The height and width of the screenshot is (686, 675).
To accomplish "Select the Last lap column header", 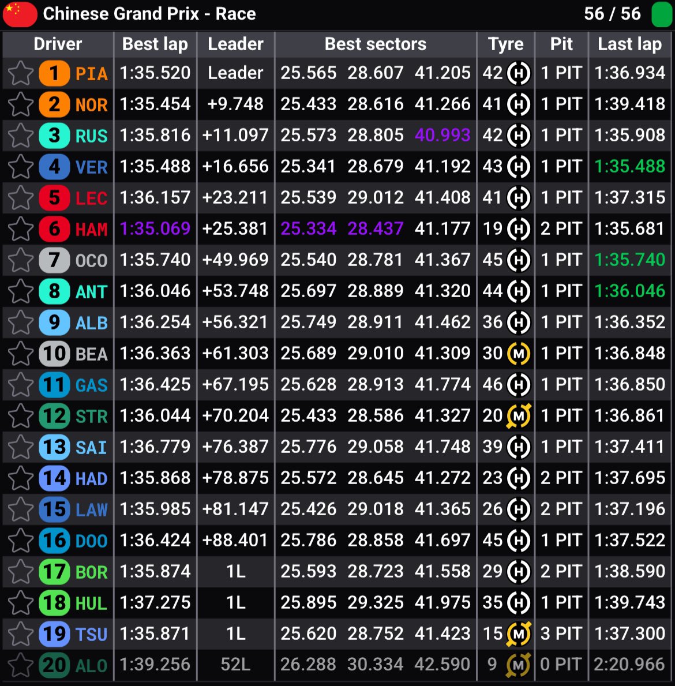I will pyautogui.click(x=630, y=44).
